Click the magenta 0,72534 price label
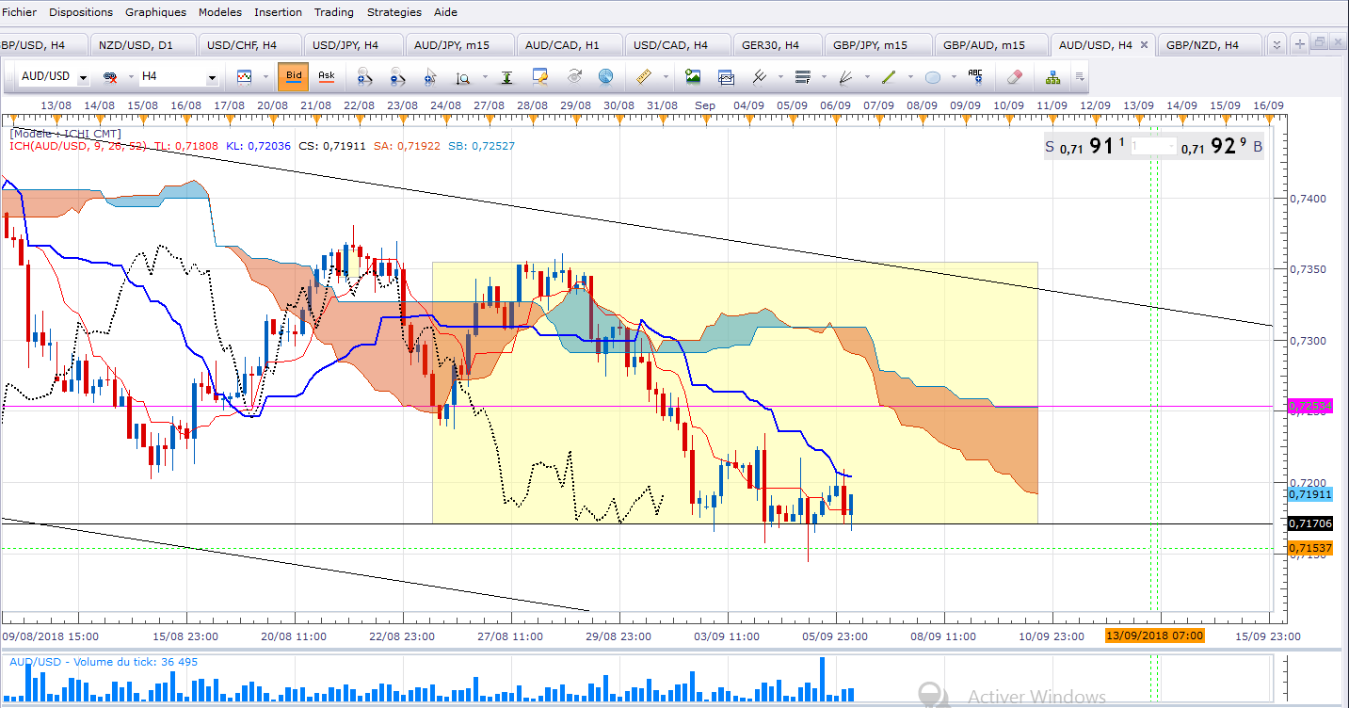This screenshot has width=1349, height=708. pos(1309,407)
